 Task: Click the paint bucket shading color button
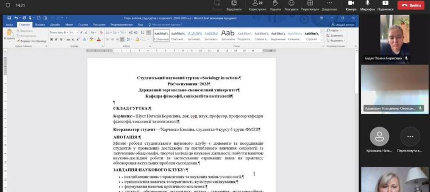pyautogui.click(x=137, y=39)
